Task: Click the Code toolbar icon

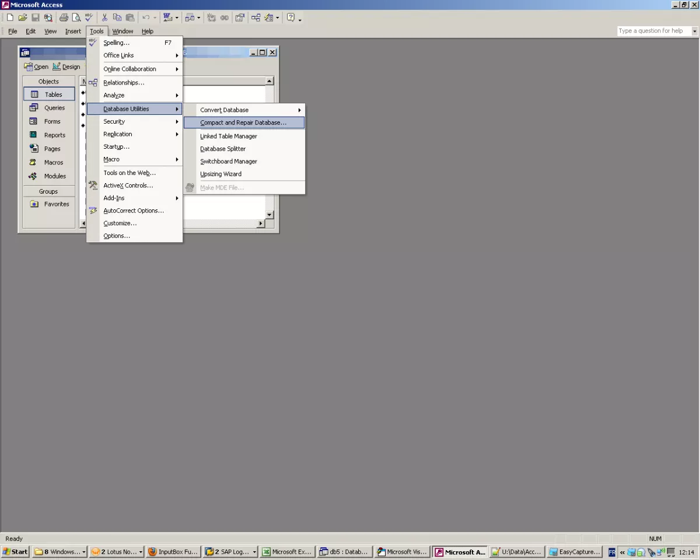Action: click(212, 17)
